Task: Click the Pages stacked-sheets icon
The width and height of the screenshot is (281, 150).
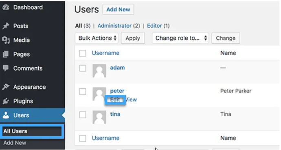Action: (x=6, y=54)
